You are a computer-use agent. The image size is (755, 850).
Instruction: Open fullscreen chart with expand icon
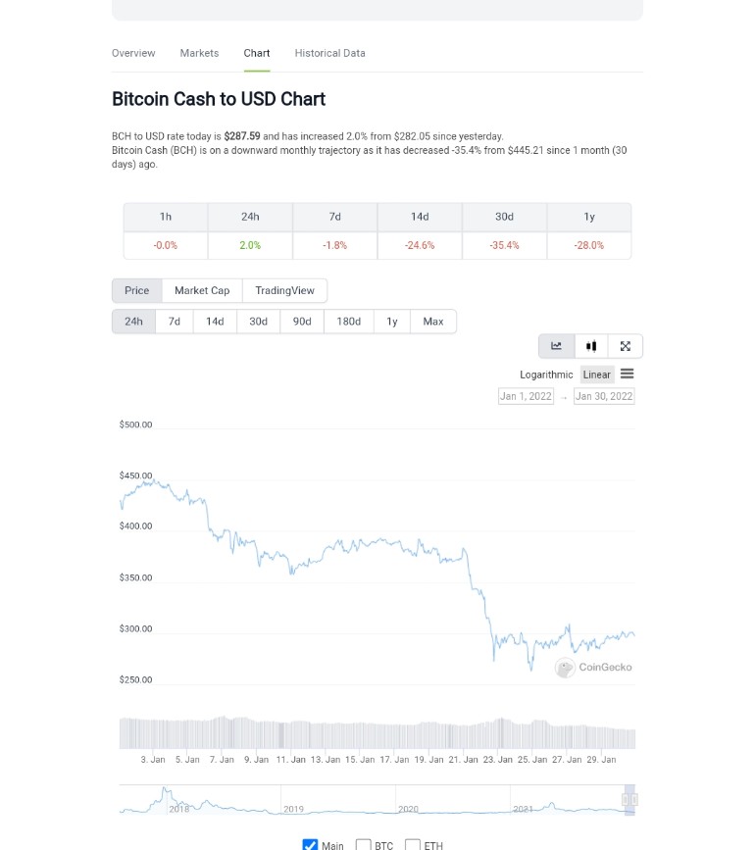625,346
